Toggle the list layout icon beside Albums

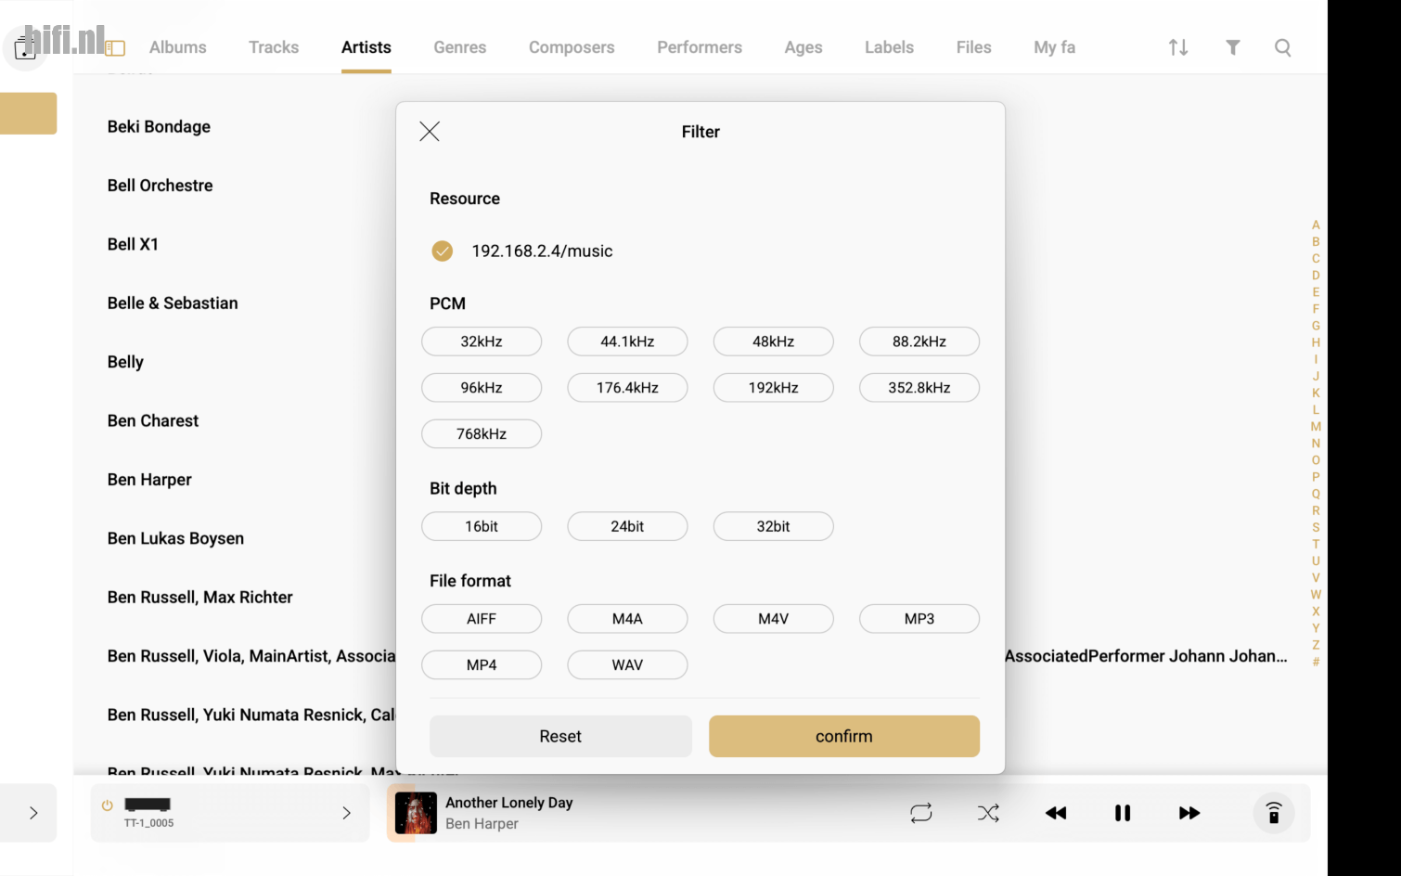115,48
